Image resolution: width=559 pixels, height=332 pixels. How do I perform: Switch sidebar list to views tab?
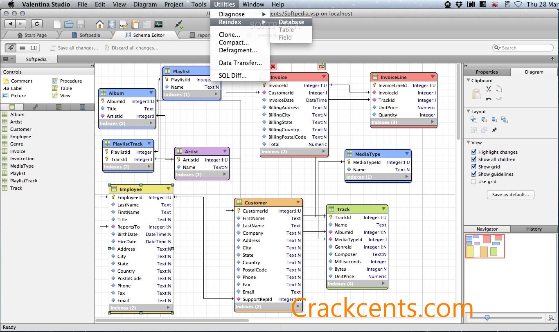[x=59, y=107]
